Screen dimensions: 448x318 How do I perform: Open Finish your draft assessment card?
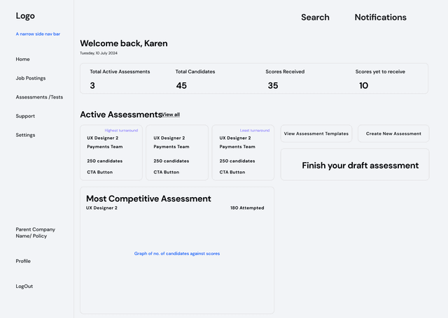(355, 164)
